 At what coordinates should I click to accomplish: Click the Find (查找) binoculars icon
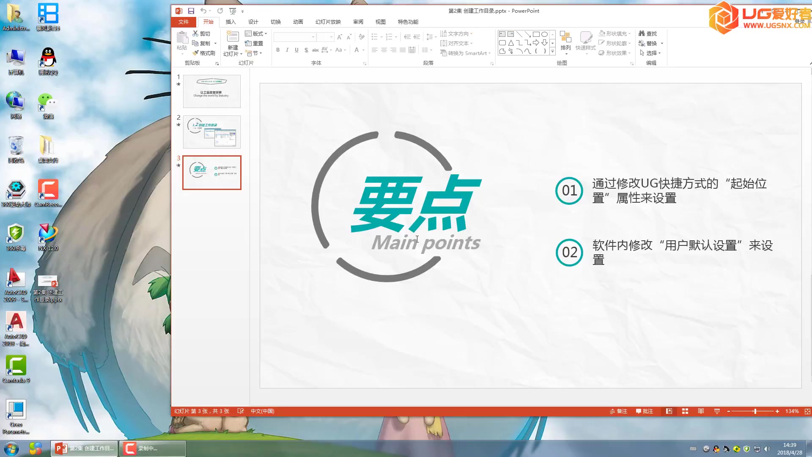coord(642,33)
